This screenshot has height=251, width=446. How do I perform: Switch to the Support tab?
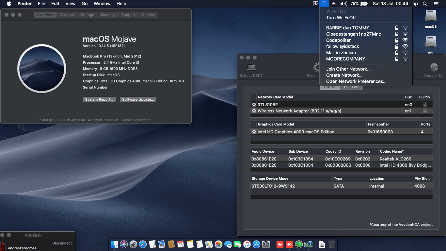128,15
